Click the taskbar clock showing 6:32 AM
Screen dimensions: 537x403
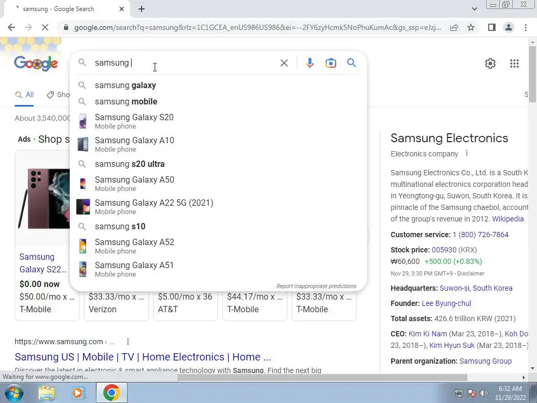point(510,393)
